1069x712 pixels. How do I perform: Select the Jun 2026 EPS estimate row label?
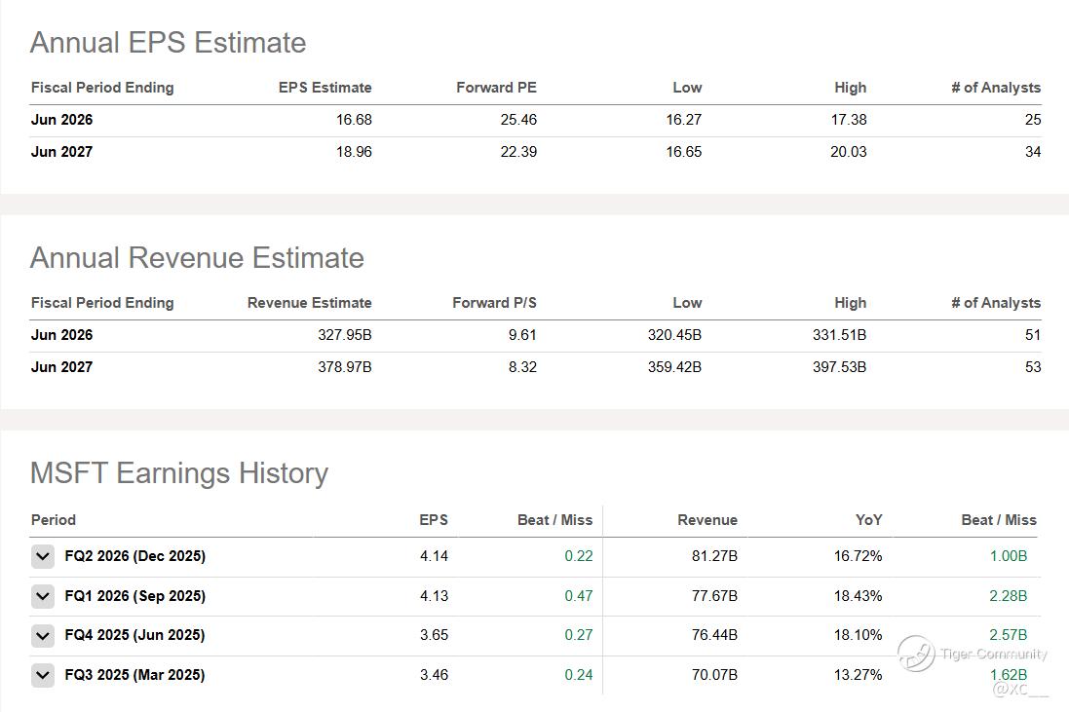pyautogui.click(x=62, y=120)
